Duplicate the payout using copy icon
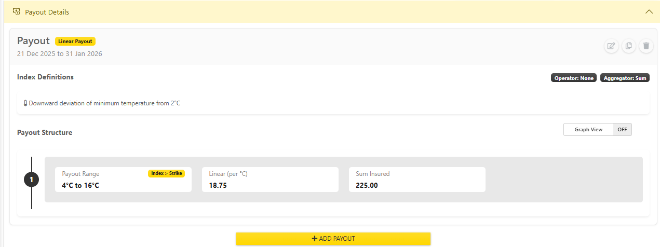The width and height of the screenshot is (660, 247). pyautogui.click(x=628, y=46)
